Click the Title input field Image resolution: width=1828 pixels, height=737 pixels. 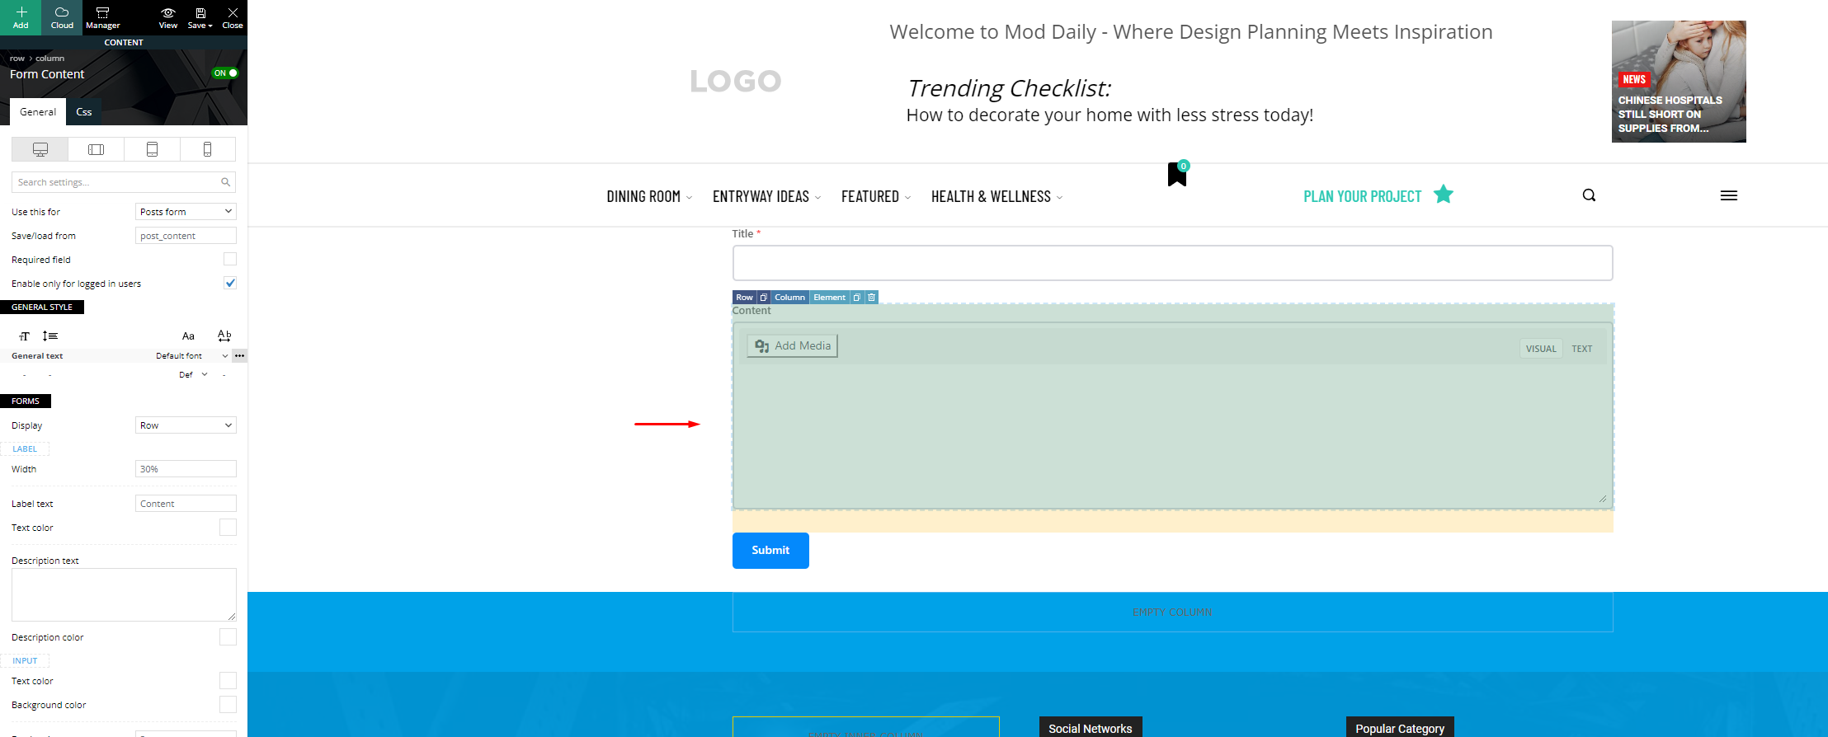tap(1172, 263)
